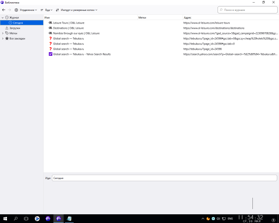
Task: Open Импорт и резервные копии menu
Action: [77, 10]
